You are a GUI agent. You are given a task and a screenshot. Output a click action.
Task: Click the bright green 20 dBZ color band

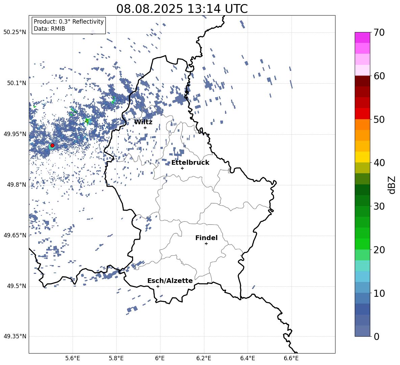pos(362,244)
